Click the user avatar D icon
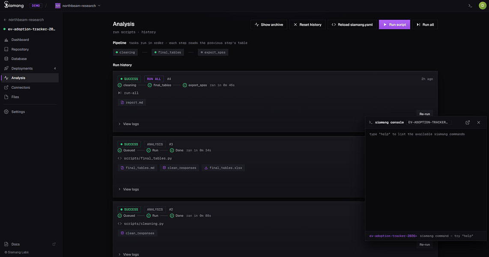Screen dimensions: 489x257 tap(483, 6)
